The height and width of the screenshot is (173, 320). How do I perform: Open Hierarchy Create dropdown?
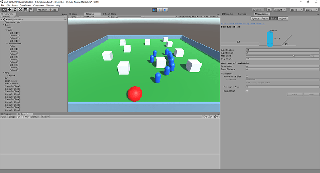point(5,17)
